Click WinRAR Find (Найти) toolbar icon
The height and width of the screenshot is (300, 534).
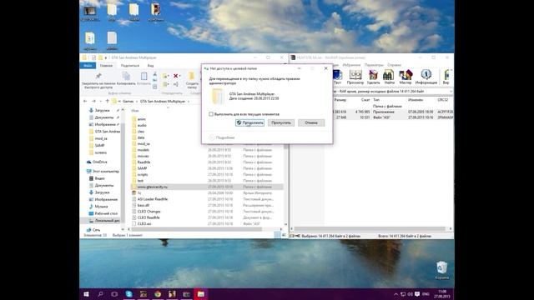[389, 77]
